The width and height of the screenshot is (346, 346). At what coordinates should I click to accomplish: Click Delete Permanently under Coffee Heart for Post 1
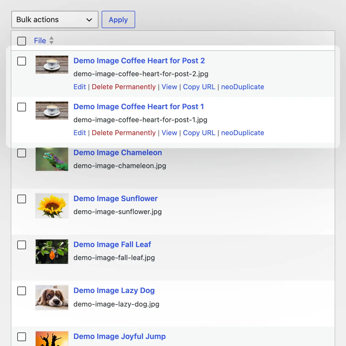click(124, 133)
